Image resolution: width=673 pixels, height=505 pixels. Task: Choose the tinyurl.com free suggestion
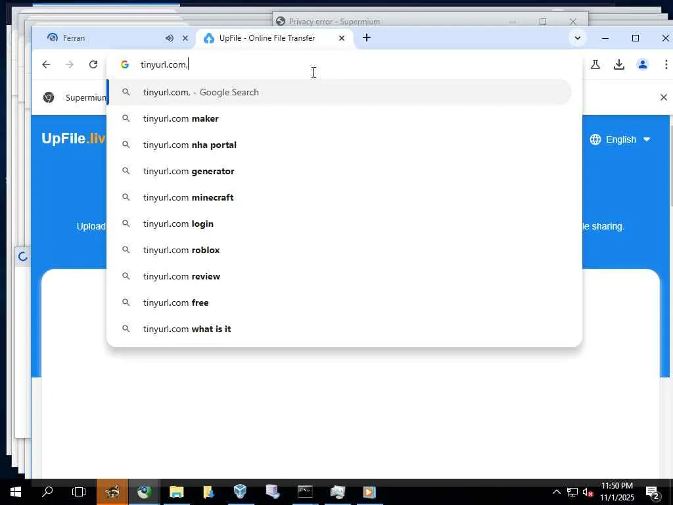[x=339, y=302]
